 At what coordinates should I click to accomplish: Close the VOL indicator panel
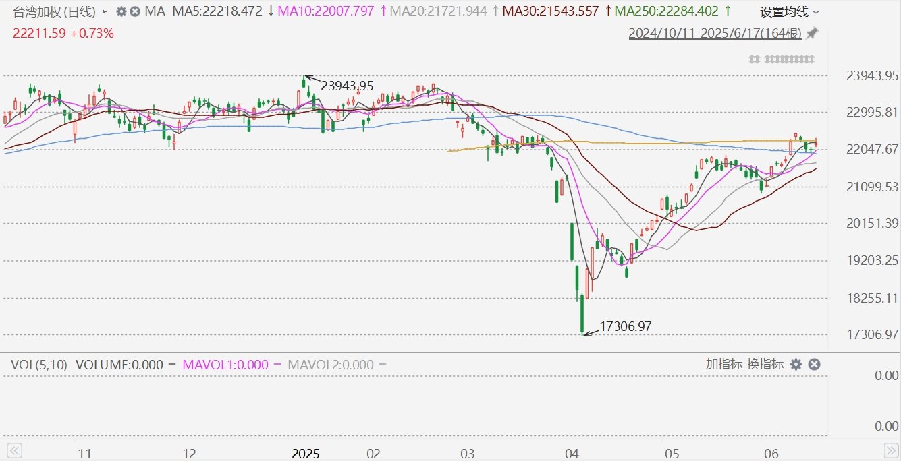point(814,365)
